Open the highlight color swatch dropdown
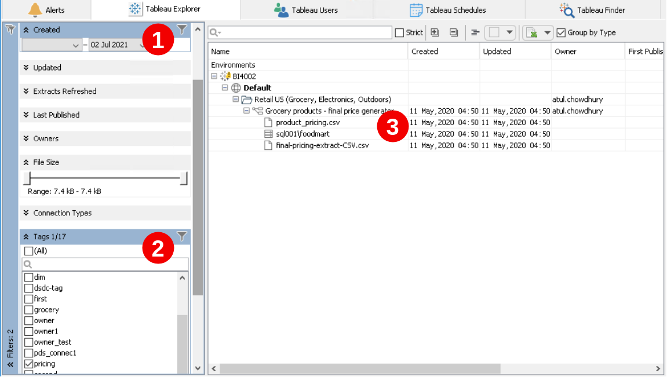The width and height of the screenshot is (667, 377). (509, 32)
